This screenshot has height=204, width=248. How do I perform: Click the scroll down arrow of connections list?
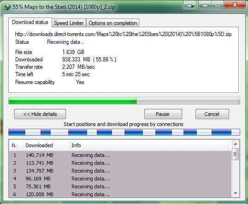coord(236,193)
